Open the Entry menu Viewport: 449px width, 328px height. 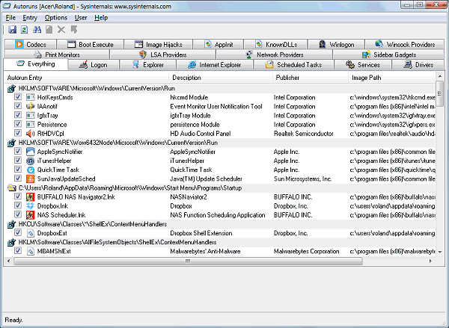point(30,17)
